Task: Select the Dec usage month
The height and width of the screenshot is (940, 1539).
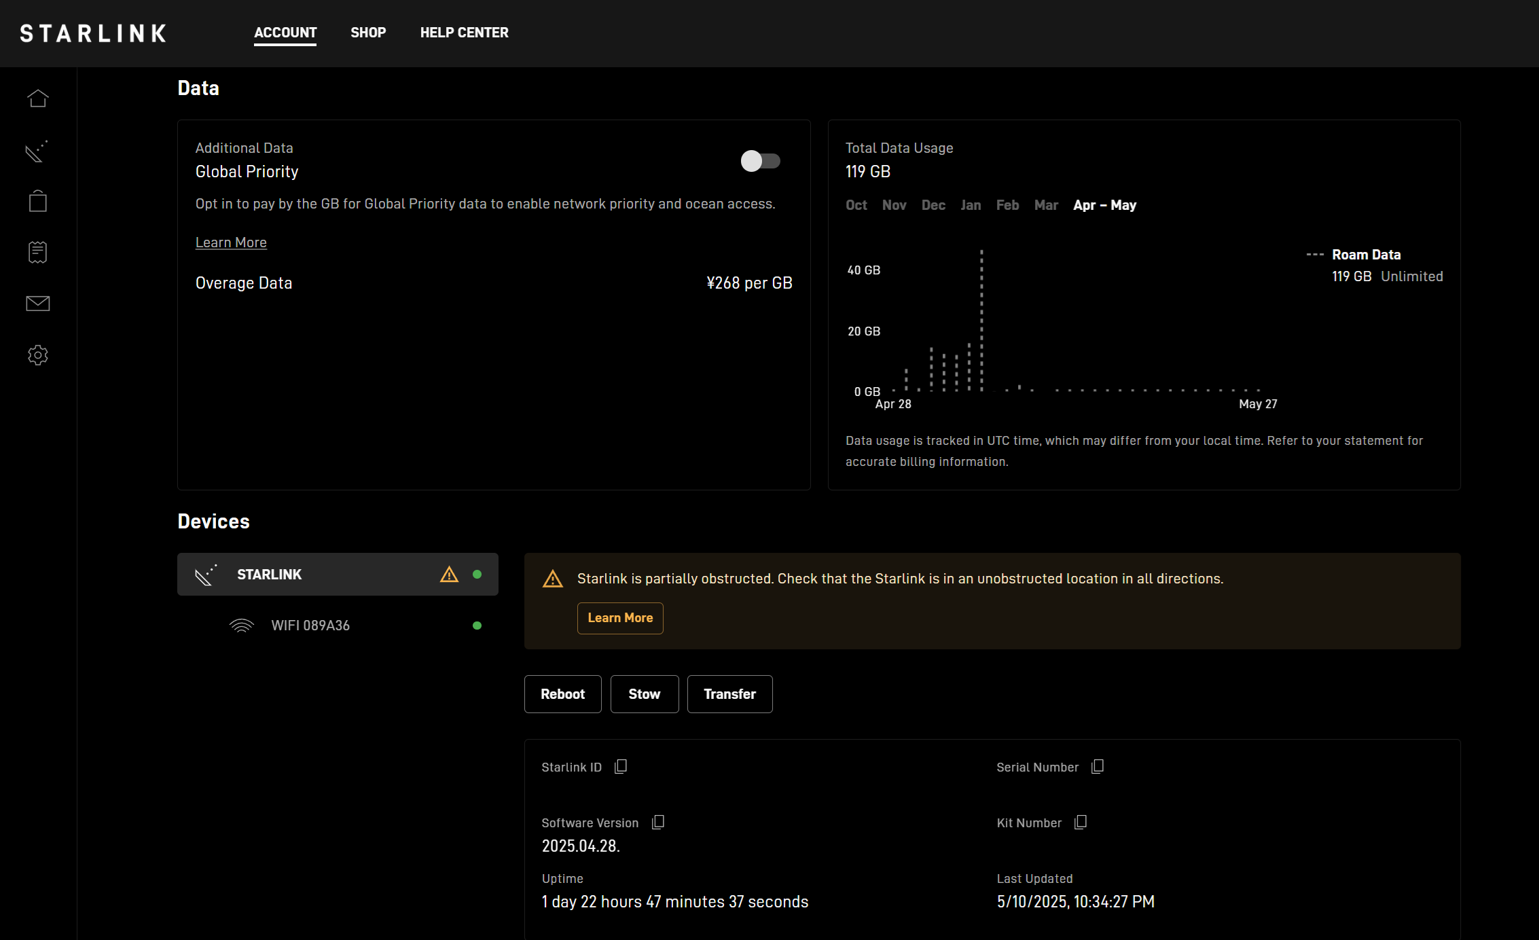Action: [934, 205]
